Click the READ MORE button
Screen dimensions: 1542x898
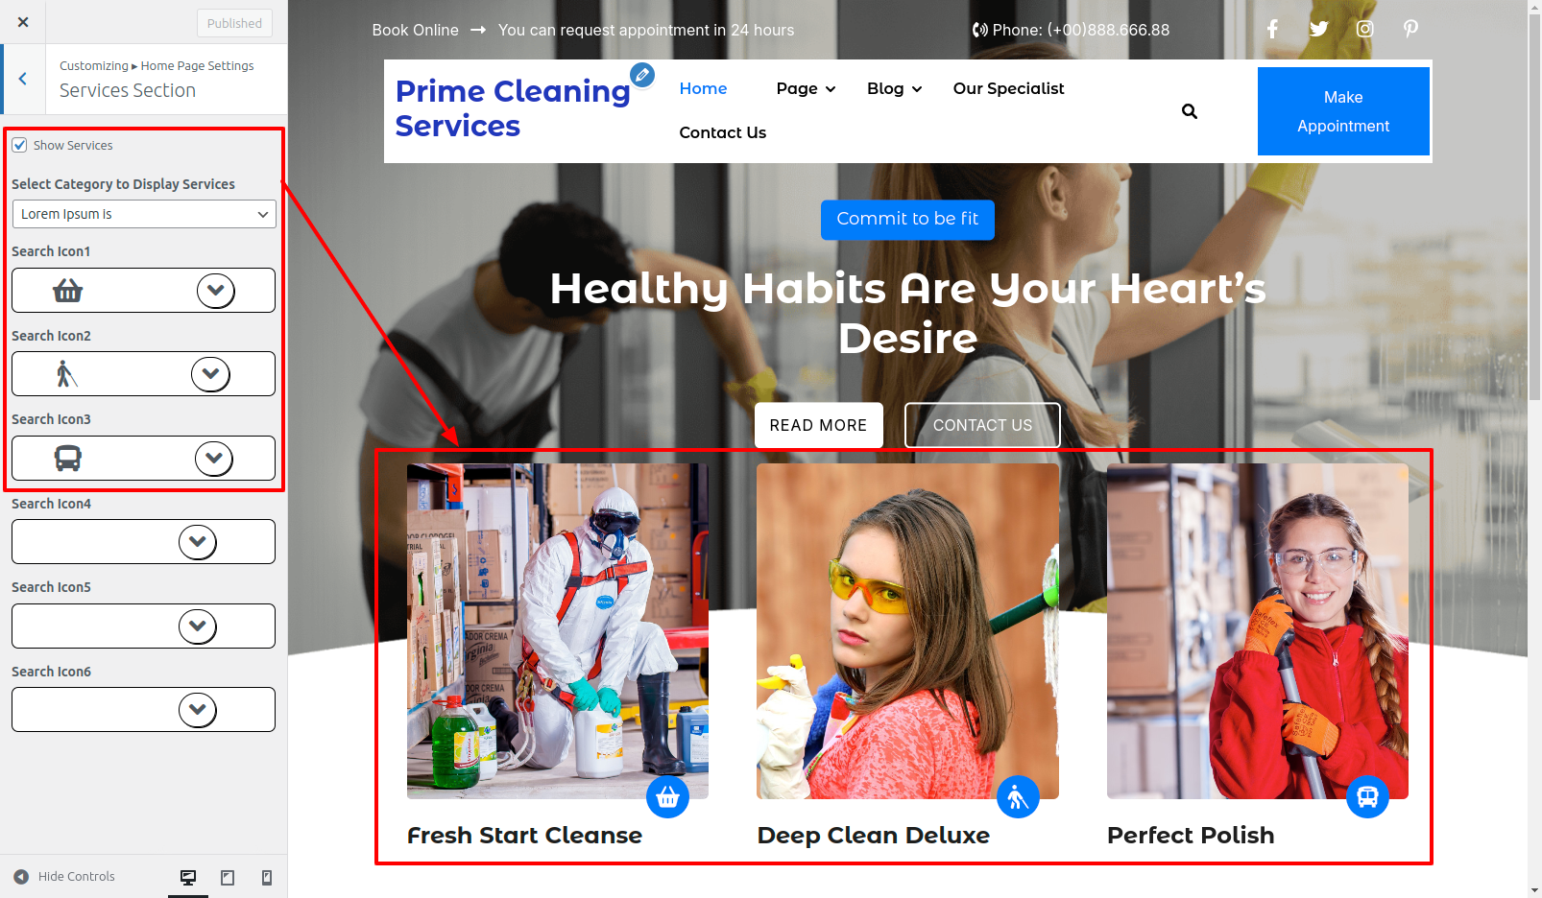818,425
